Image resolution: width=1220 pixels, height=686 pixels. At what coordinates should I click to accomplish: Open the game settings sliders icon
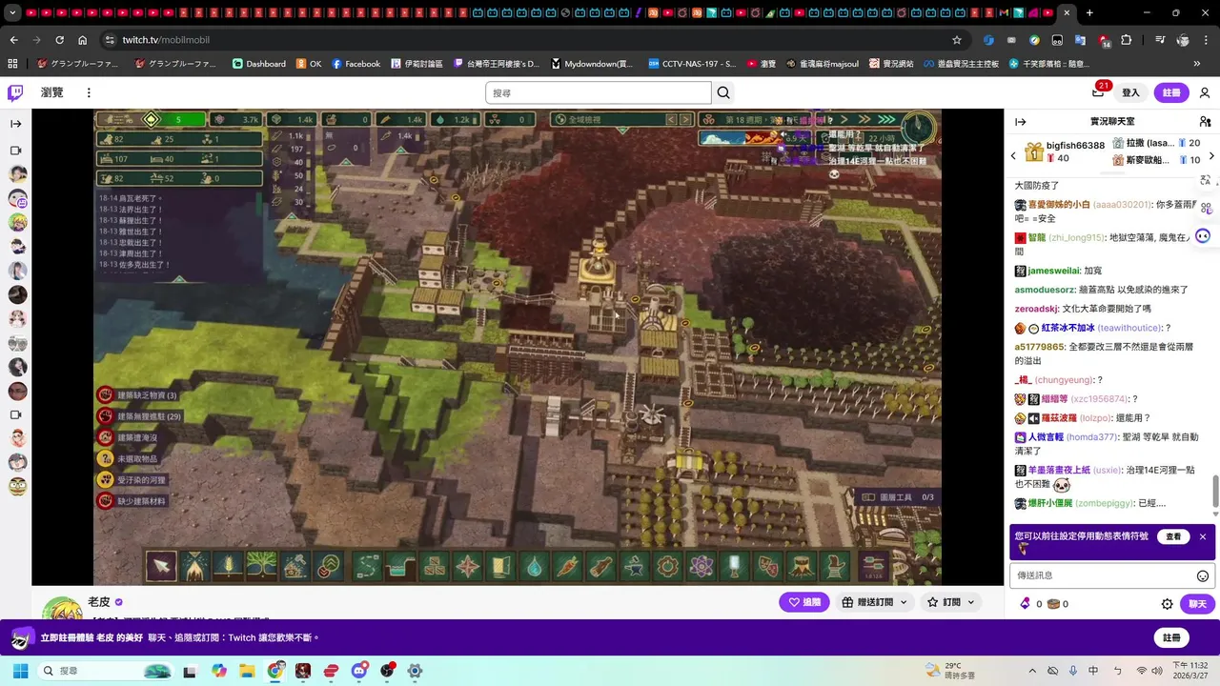pos(874,564)
